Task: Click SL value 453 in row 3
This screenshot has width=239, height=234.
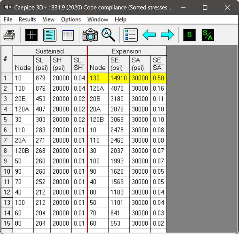Action: click(x=42, y=99)
